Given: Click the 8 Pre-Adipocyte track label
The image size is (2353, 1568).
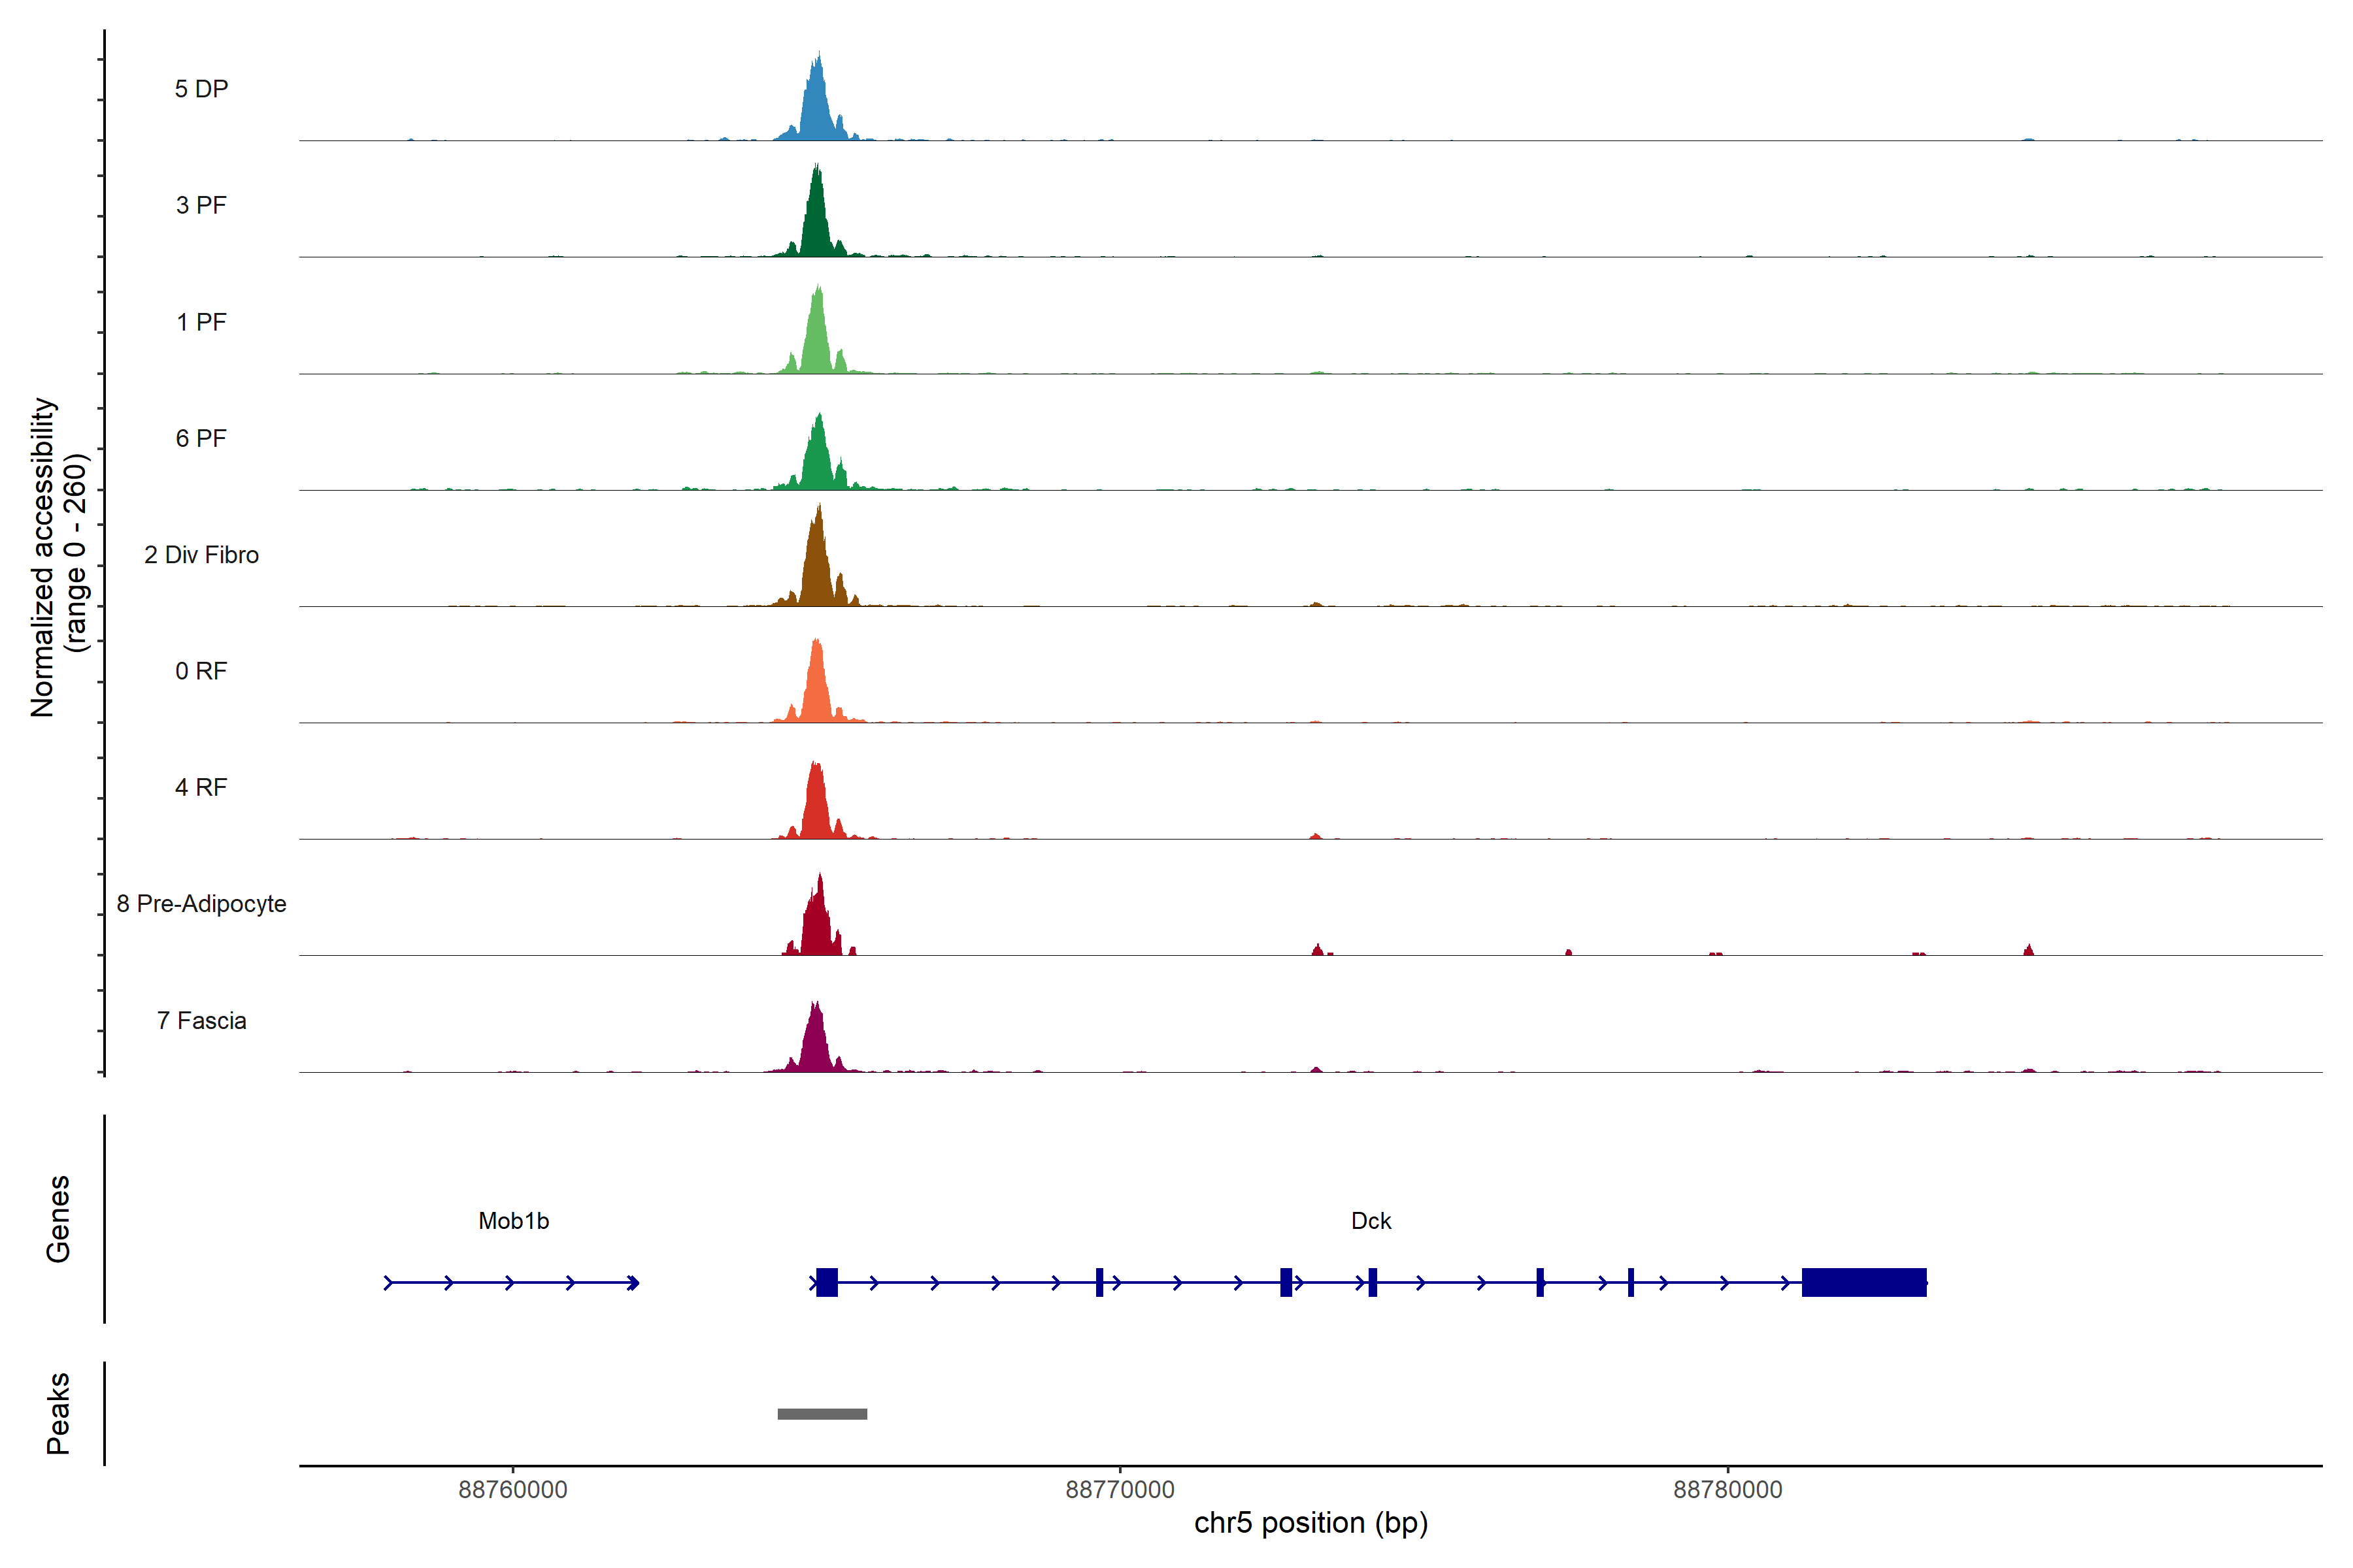Looking at the screenshot, I should click(201, 904).
